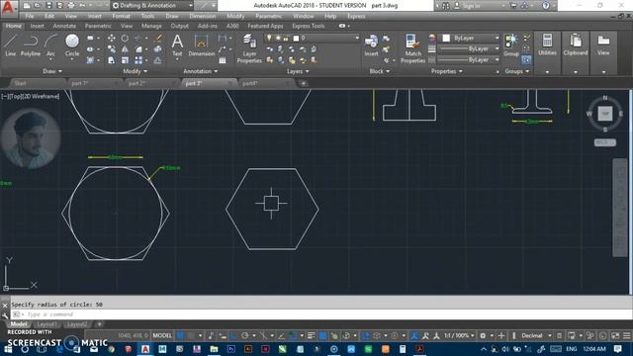The height and width of the screenshot is (356, 633).
Task: Activate the Move tool in Modify panel
Action: click(112, 38)
